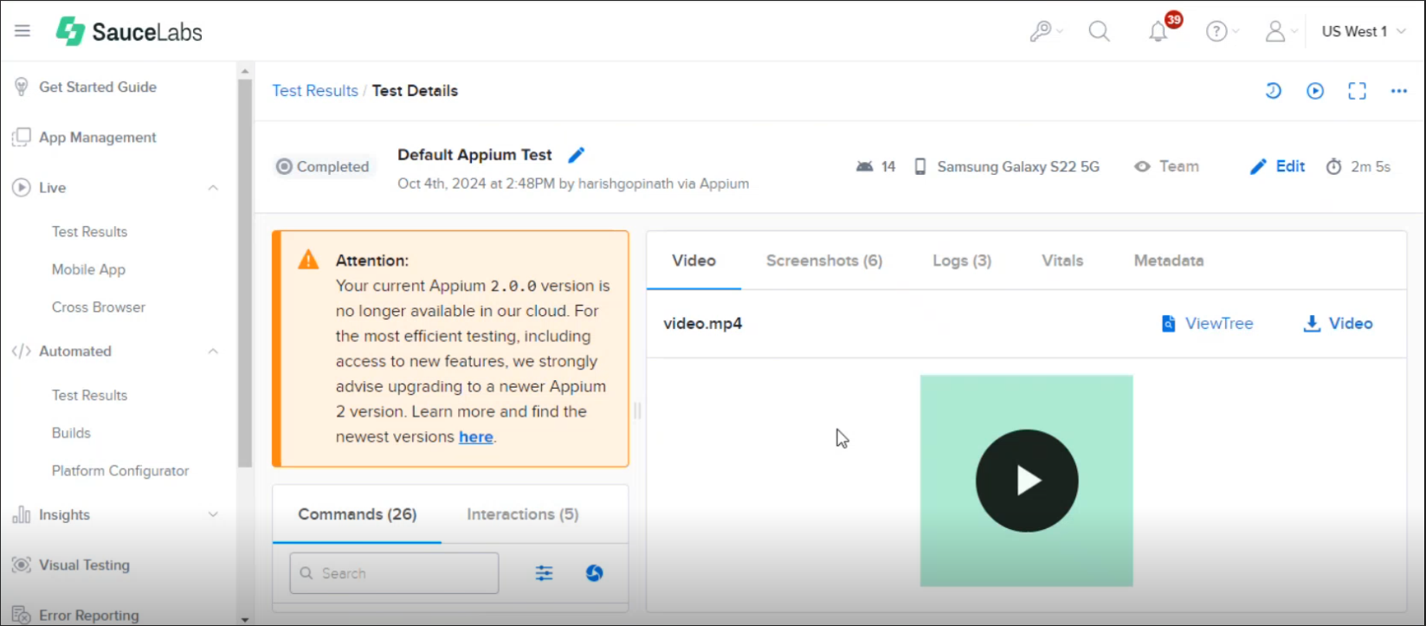
Task: Open Test Results under Live
Action: tap(89, 231)
